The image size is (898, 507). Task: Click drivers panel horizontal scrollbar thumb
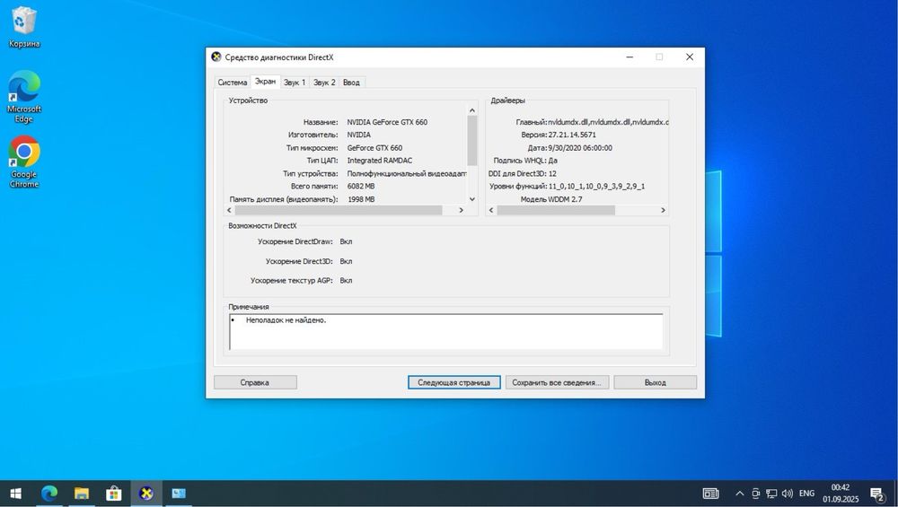click(556, 210)
